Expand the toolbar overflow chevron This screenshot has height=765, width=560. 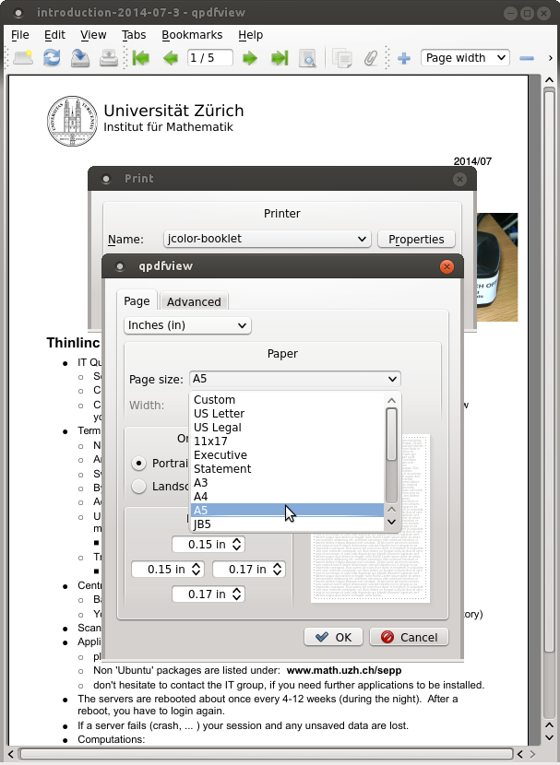coord(550,58)
